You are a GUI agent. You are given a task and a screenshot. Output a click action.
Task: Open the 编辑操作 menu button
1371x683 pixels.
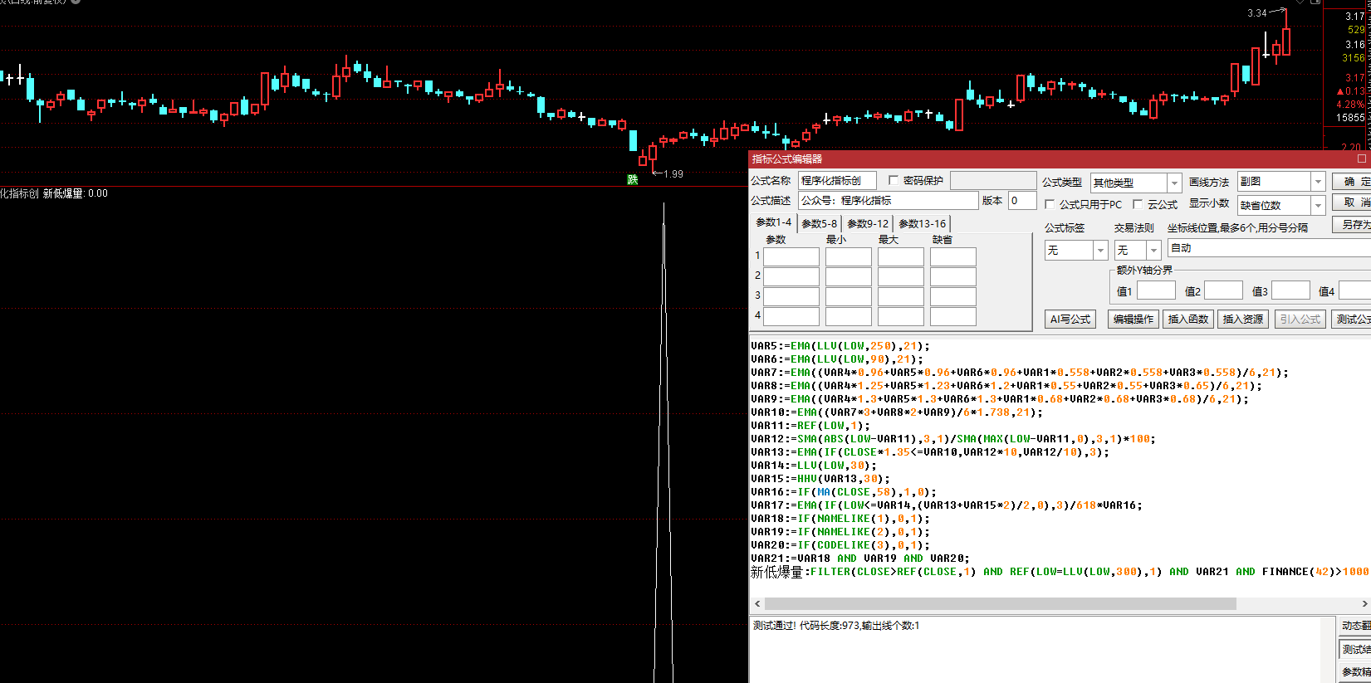pos(1133,320)
